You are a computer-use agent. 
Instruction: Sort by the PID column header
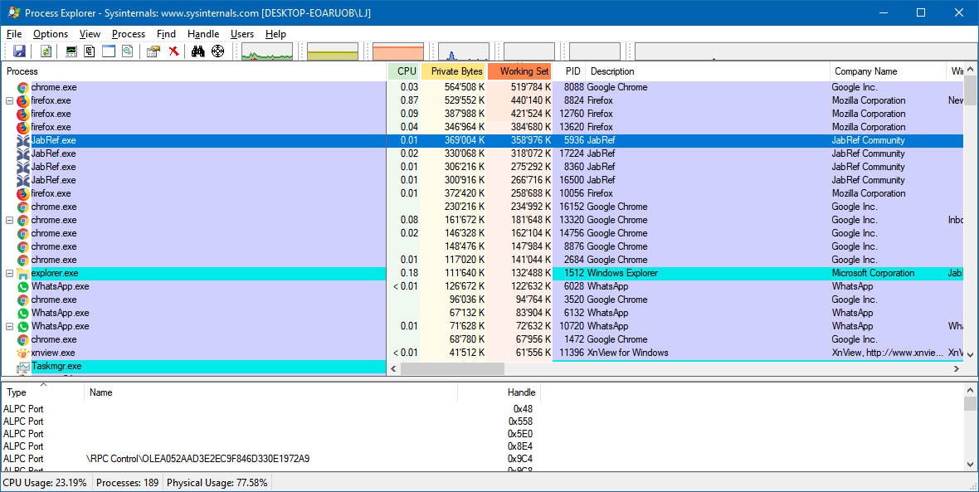tap(570, 71)
